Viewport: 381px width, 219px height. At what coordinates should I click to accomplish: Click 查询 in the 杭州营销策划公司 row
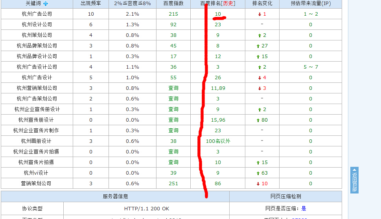pos(173,88)
